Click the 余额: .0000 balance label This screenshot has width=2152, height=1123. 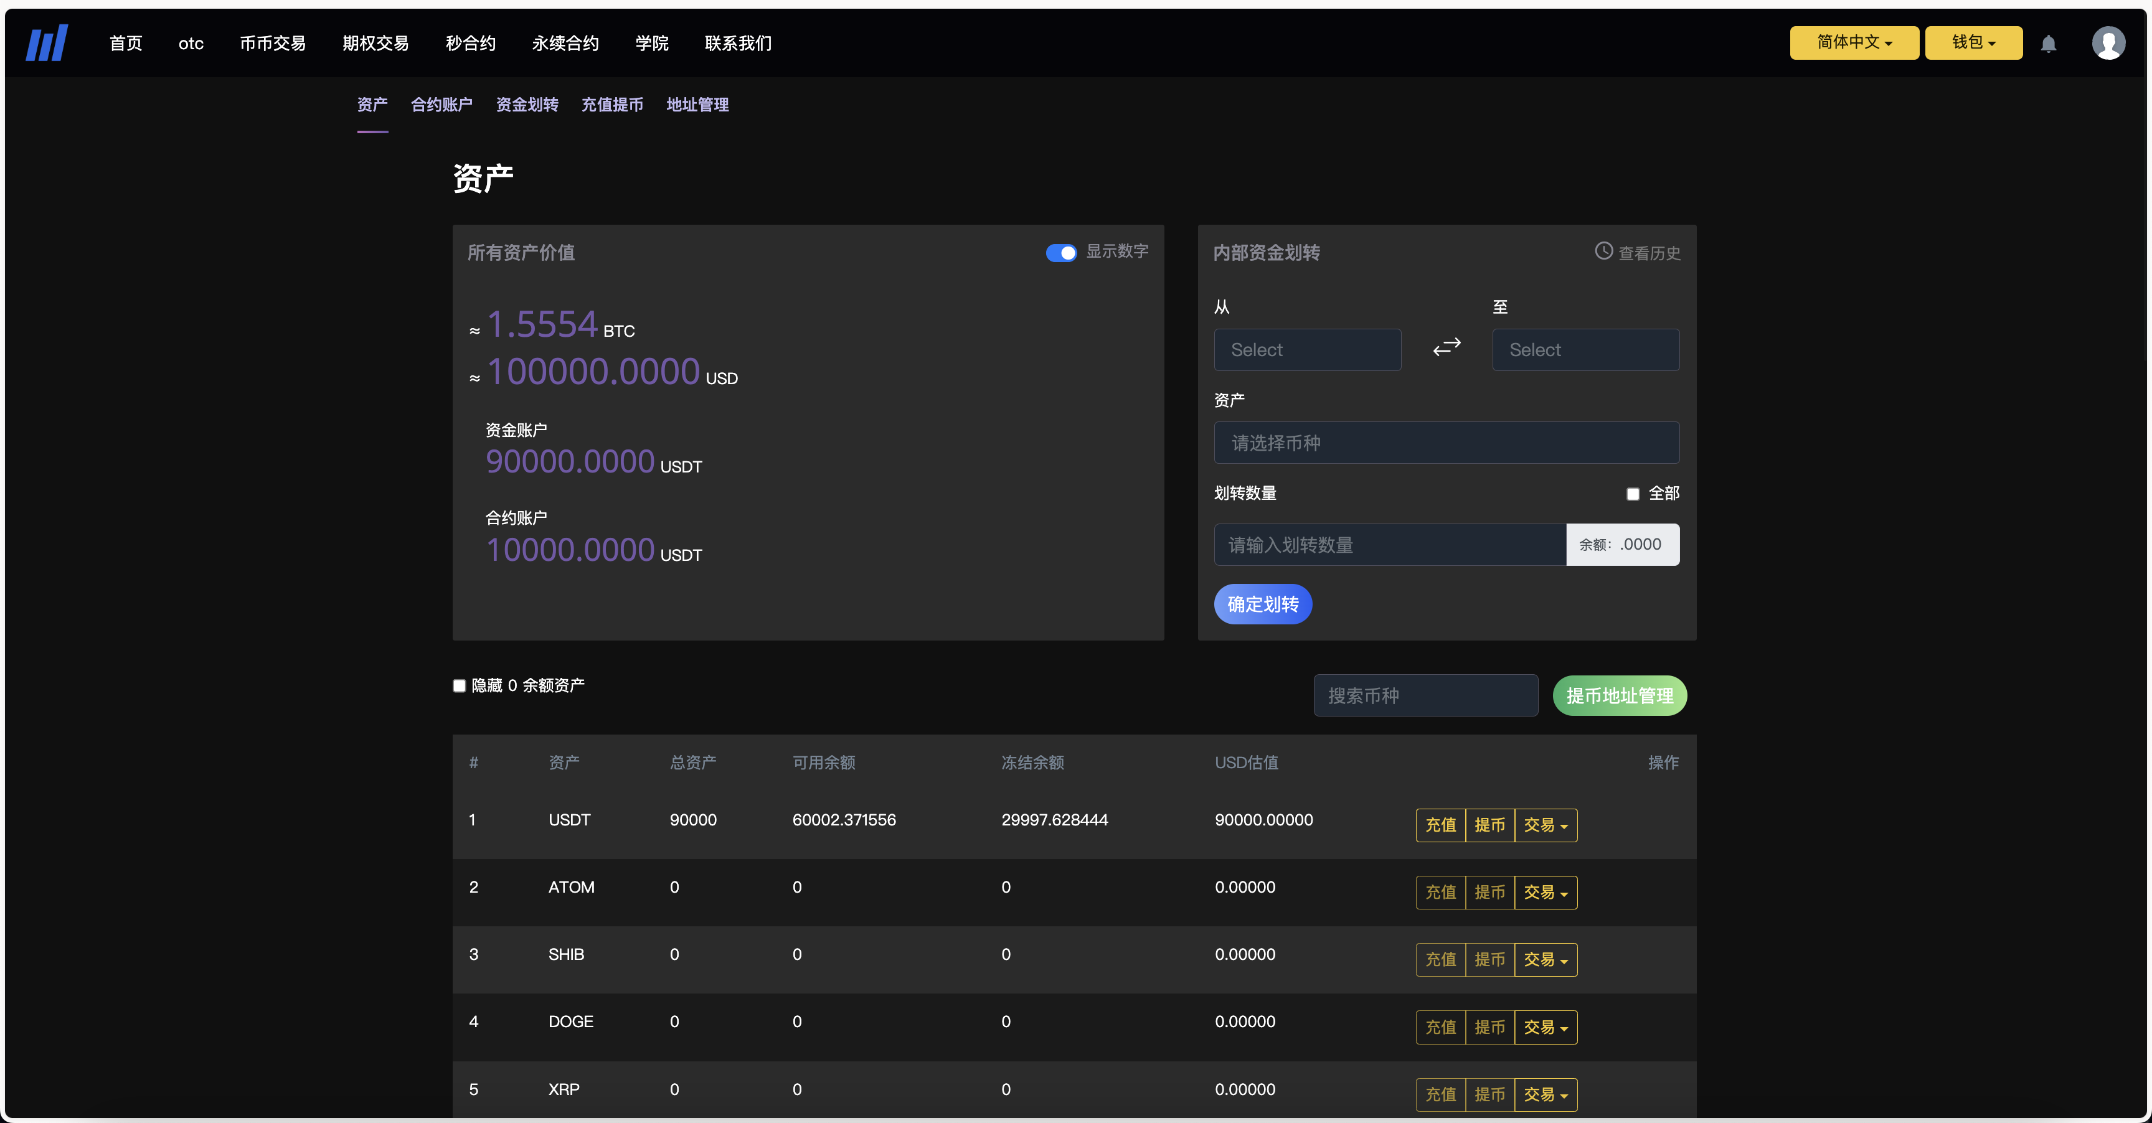coord(1622,545)
